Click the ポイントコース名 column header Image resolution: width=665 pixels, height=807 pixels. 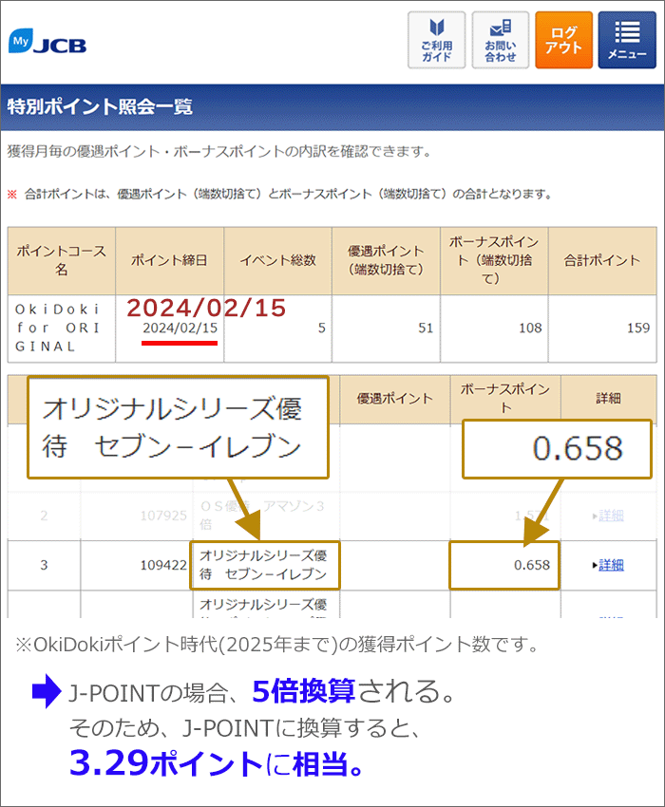coord(62,260)
